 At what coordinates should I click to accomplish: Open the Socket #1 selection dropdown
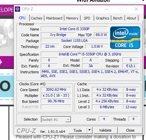pyautogui.click(x=56, y=119)
